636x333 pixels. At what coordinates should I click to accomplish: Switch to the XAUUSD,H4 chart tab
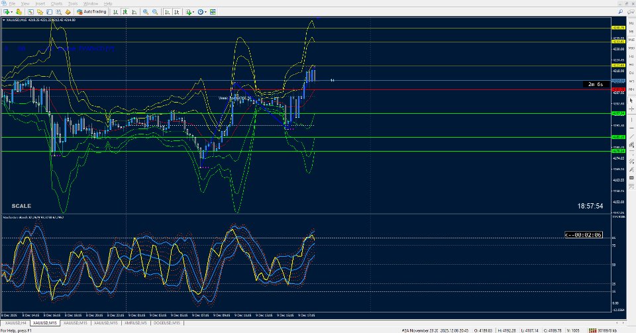[x=15, y=323]
